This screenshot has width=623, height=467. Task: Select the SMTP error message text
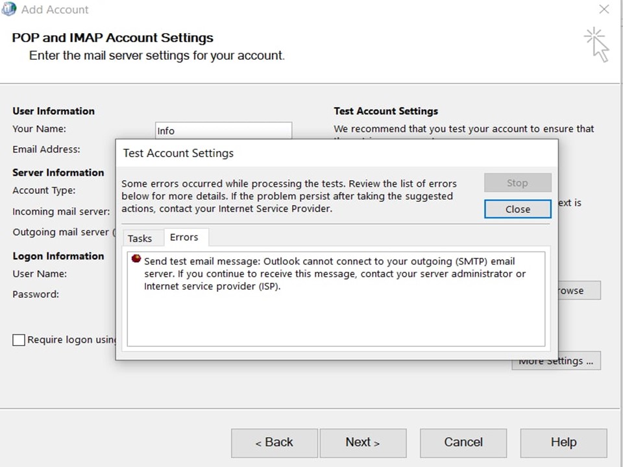(334, 274)
